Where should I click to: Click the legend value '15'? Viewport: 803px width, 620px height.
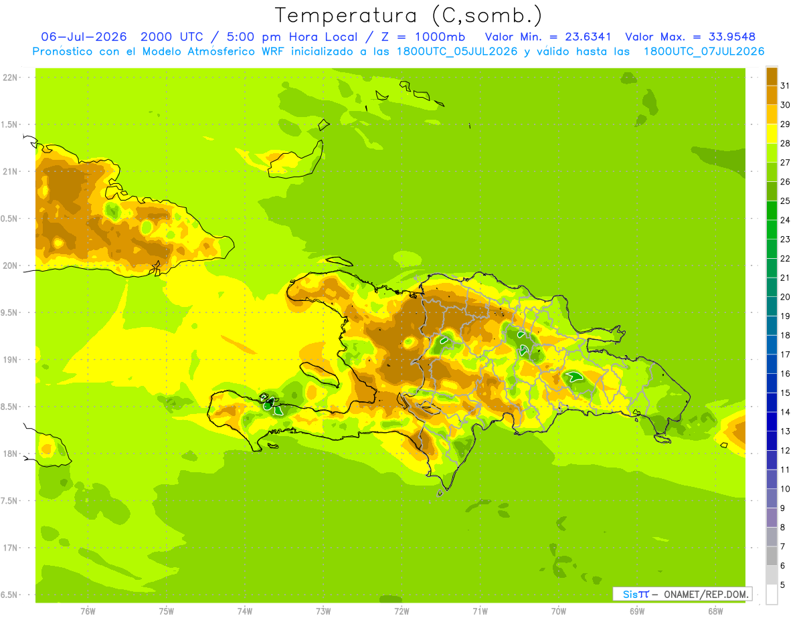785,393
